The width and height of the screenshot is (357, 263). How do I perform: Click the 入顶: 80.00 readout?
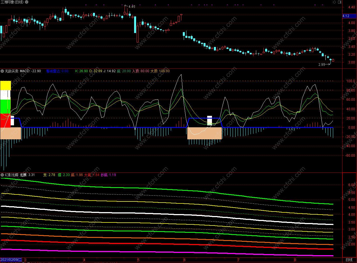point(141,71)
